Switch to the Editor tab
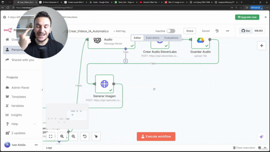The width and height of the screenshot is (270, 152). tap(137, 38)
